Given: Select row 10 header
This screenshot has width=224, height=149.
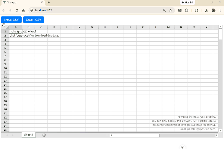Looking at the screenshot, I should [x=5, y=68].
